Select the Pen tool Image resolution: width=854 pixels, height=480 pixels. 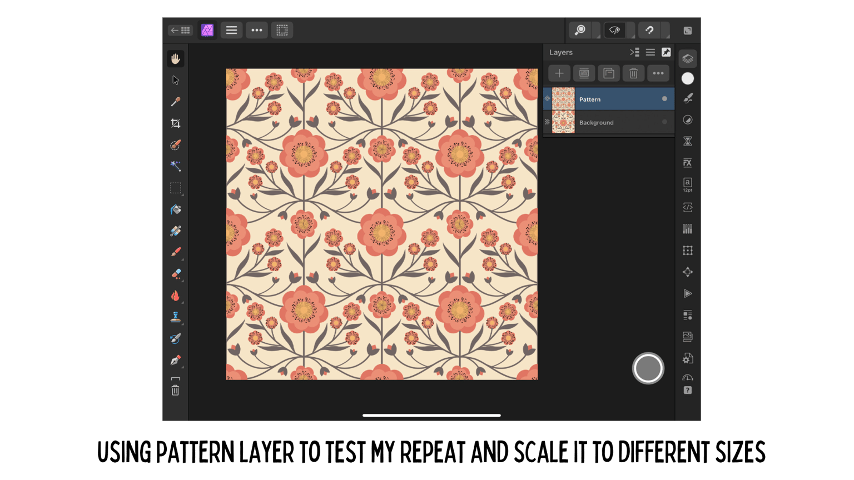click(176, 361)
